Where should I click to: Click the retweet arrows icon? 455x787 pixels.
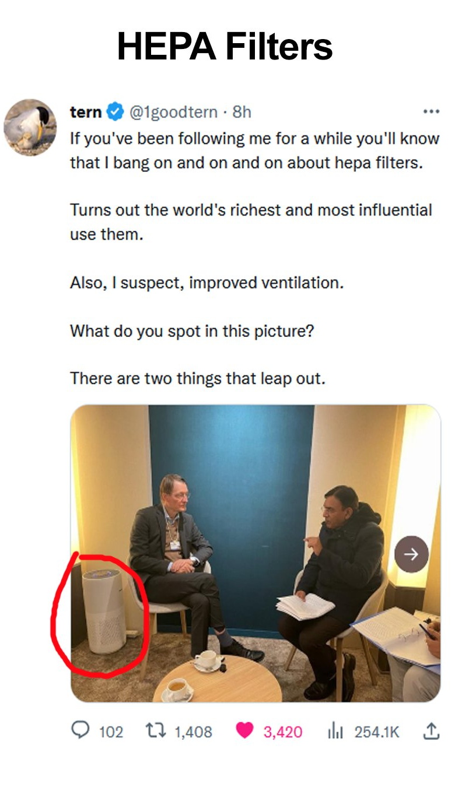point(156,731)
